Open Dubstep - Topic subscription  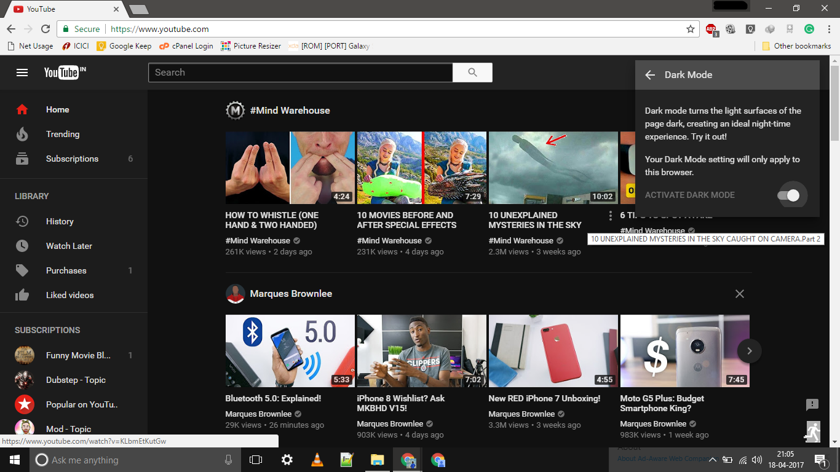point(74,380)
